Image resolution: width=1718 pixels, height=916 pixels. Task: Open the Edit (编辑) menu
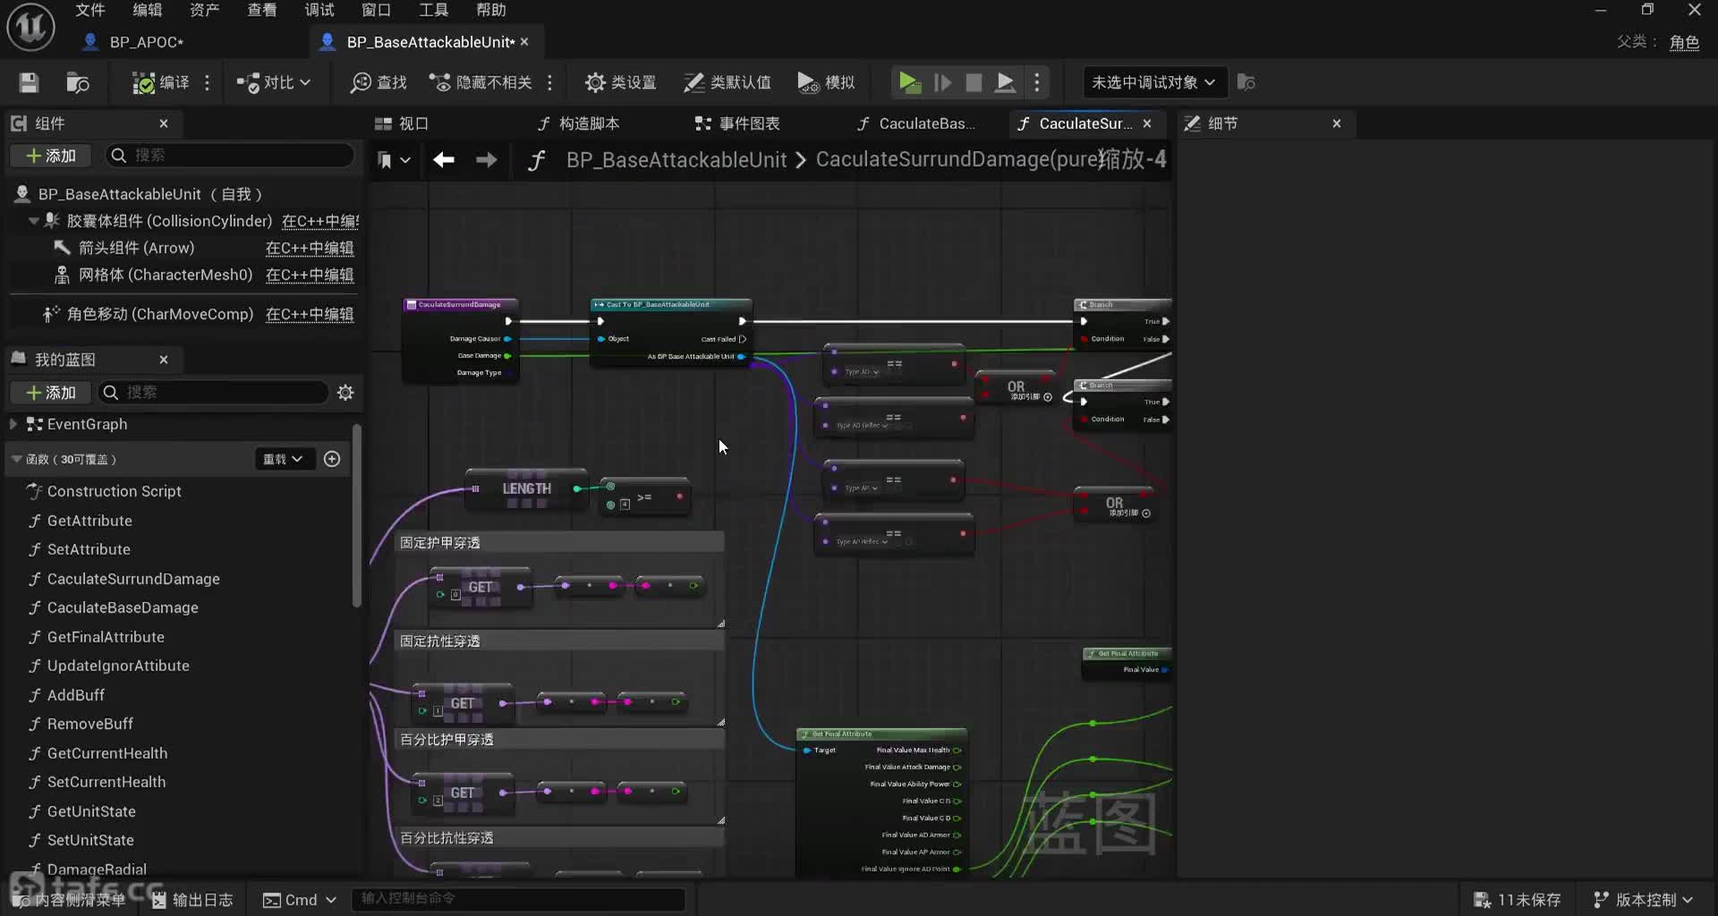147,10
